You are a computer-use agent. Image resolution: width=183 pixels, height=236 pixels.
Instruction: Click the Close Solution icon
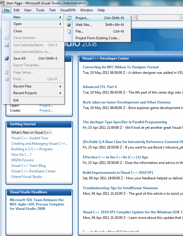tap(7, 38)
